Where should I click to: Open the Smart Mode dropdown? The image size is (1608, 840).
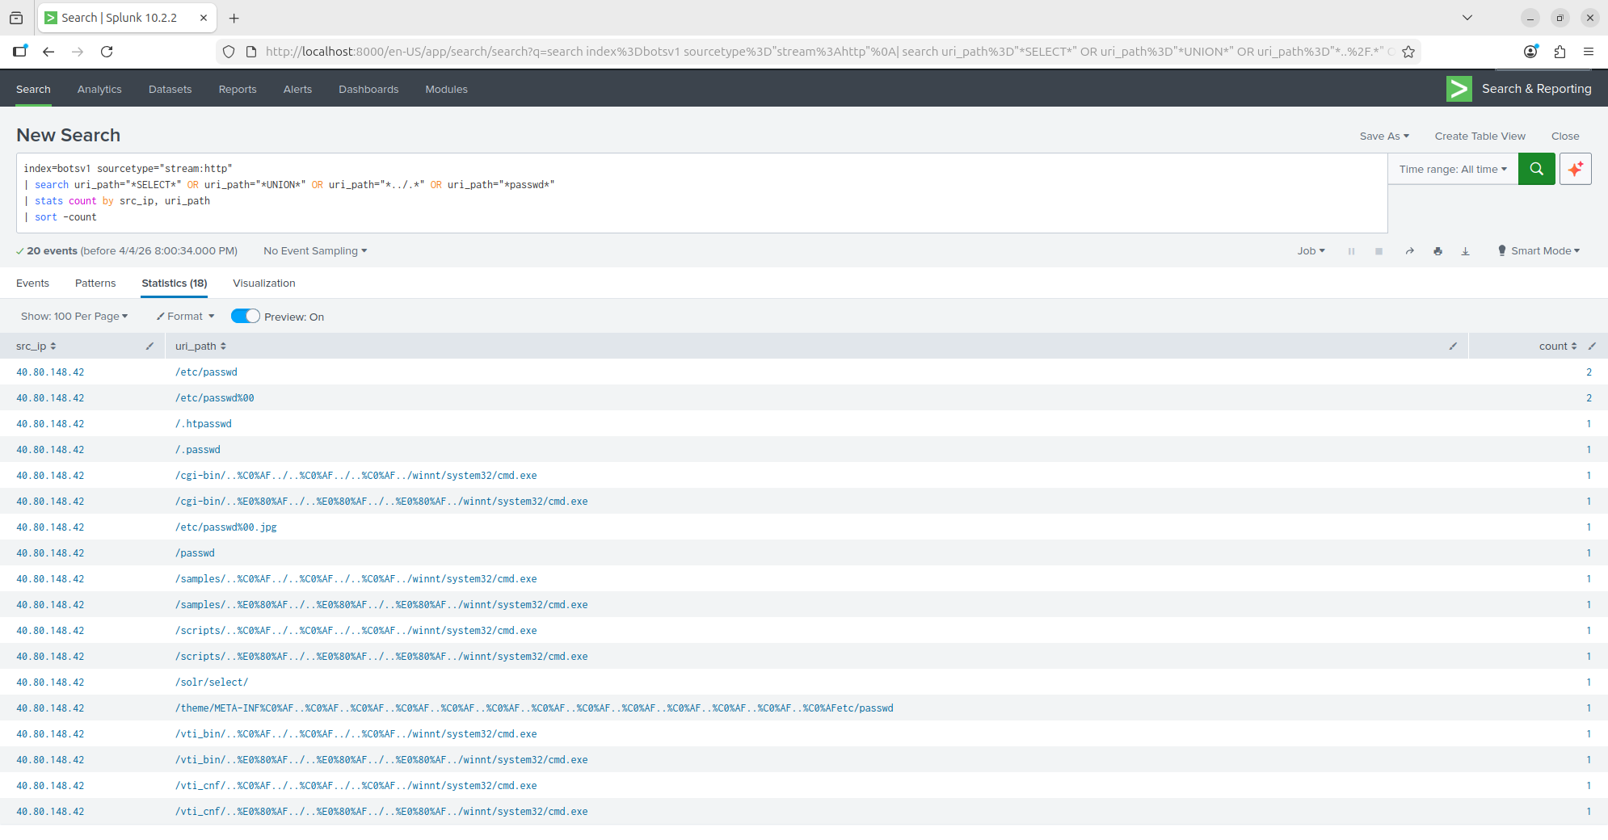tap(1539, 251)
